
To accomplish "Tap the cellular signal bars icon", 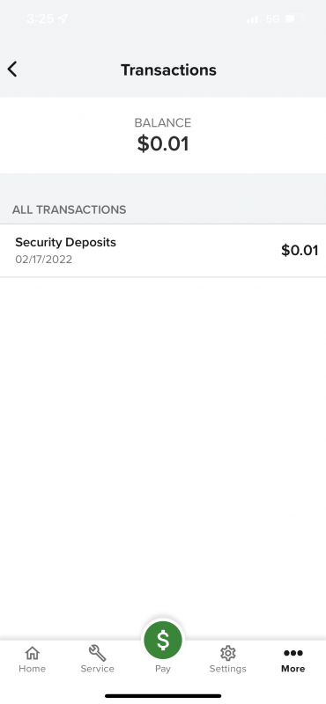I will pyautogui.click(x=253, y=18).
